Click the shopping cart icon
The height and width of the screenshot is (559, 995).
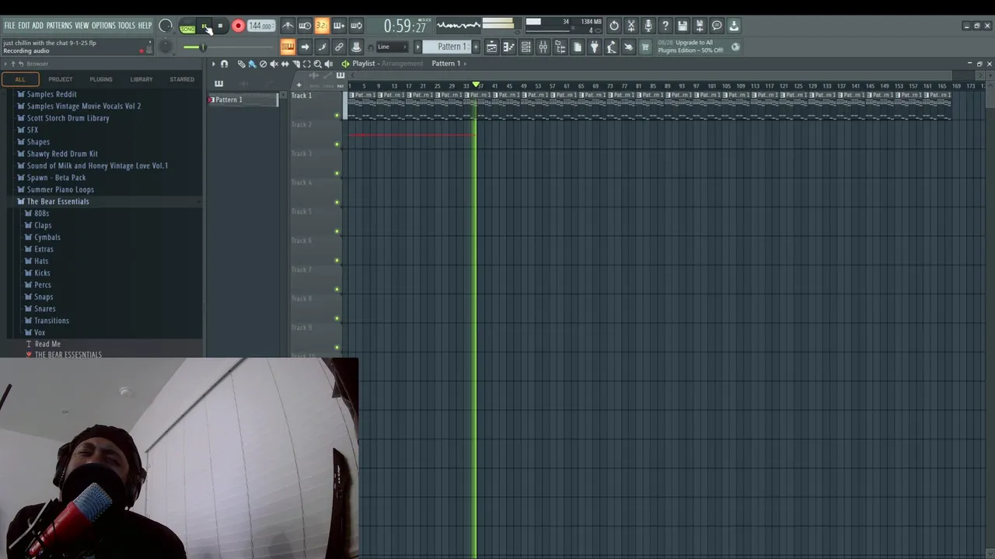(645, 47)
